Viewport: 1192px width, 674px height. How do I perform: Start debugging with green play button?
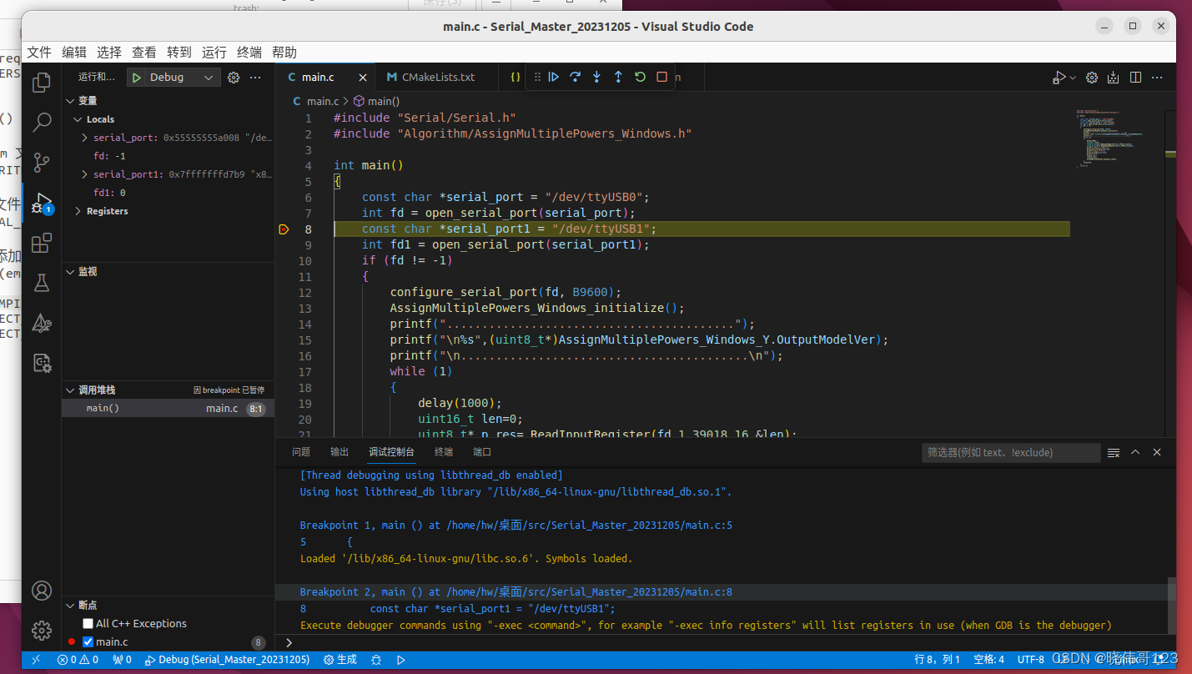click(x=137, y=77)
